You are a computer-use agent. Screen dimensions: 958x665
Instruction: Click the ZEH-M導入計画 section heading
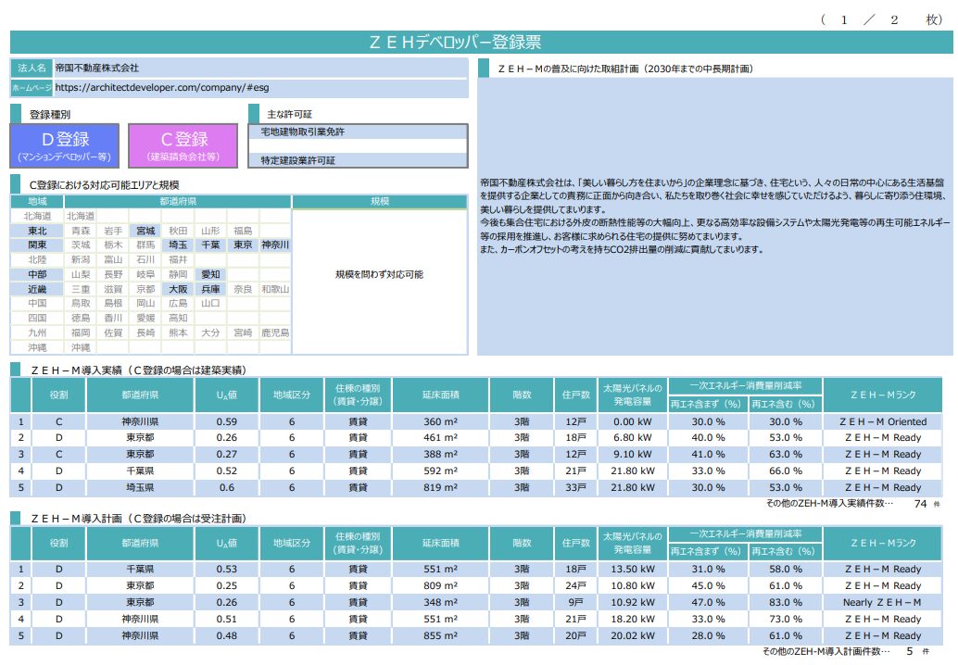[139, 519]
